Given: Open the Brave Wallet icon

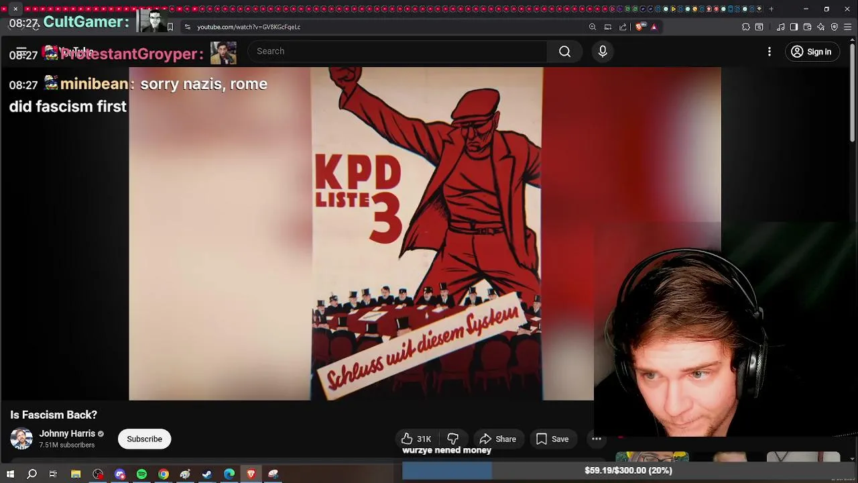Looking at the screenshot, I should pyautogui.click(x=808, y=27).
